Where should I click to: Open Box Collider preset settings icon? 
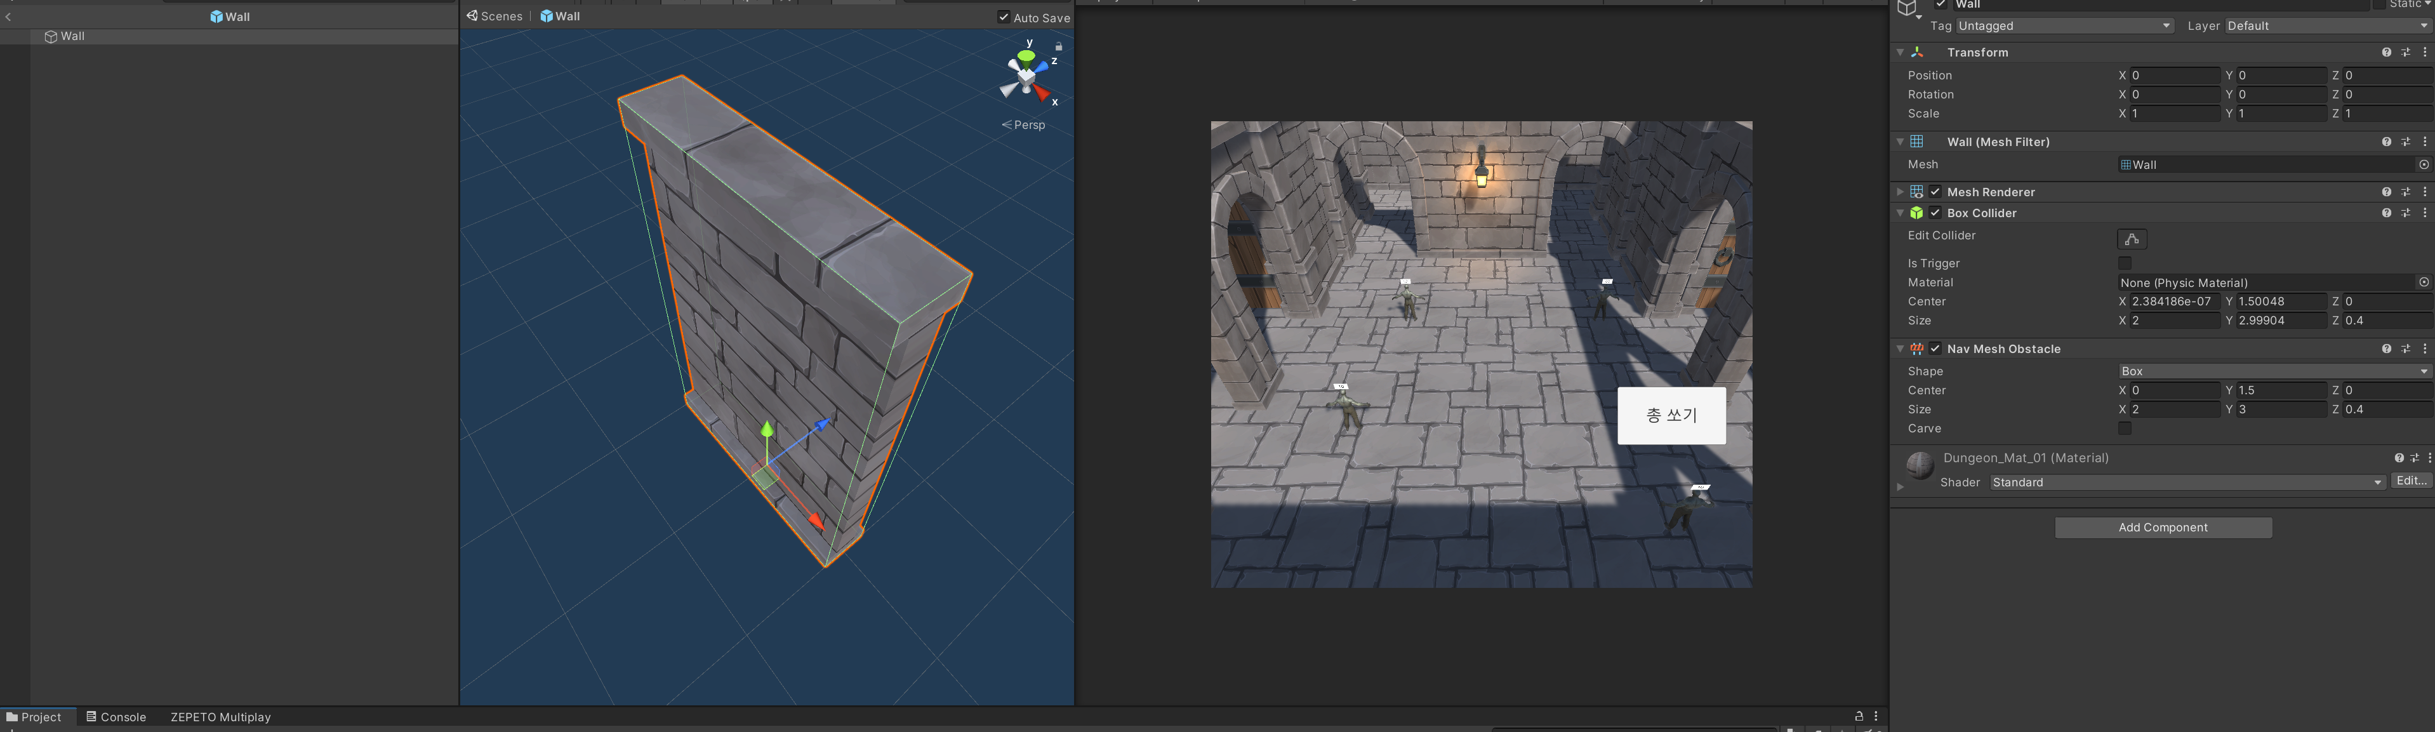[2406, 214]
